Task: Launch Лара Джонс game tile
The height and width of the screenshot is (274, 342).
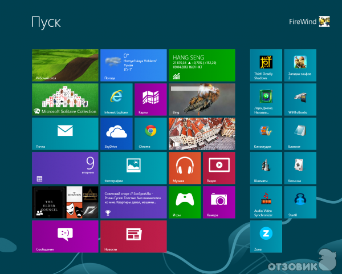Action: point(266,99)
